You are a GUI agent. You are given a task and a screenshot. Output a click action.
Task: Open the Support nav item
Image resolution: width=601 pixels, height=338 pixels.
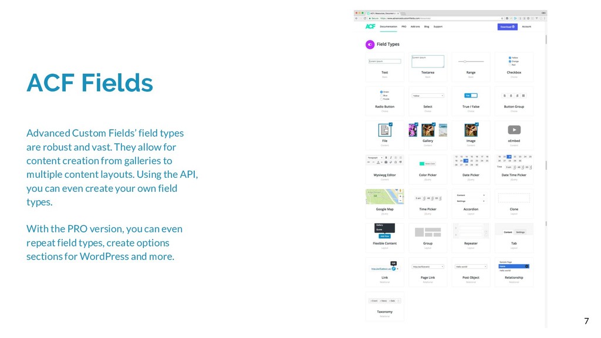click(438, 27)
